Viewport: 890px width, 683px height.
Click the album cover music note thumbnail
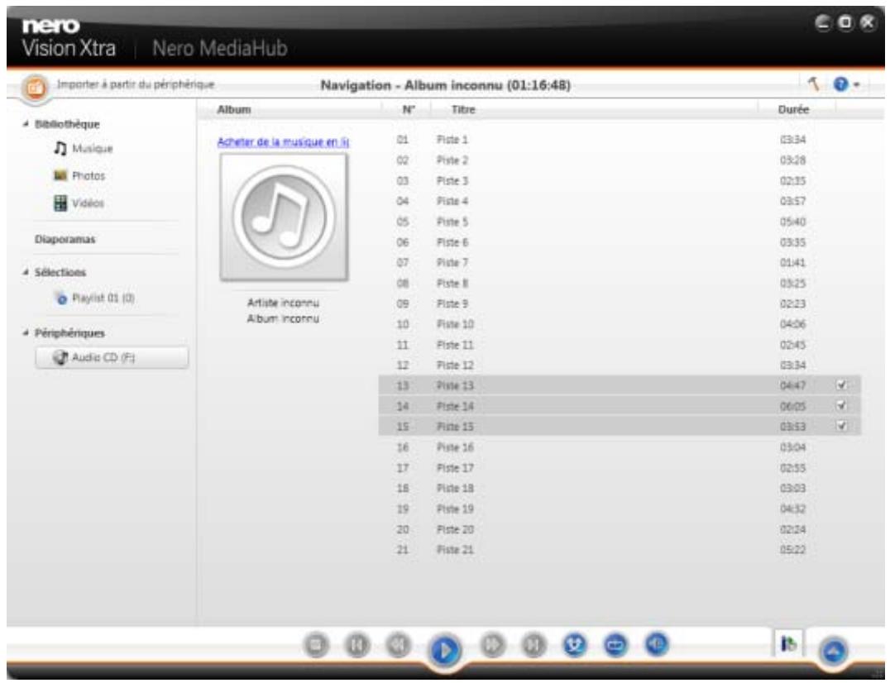[284, 217]
